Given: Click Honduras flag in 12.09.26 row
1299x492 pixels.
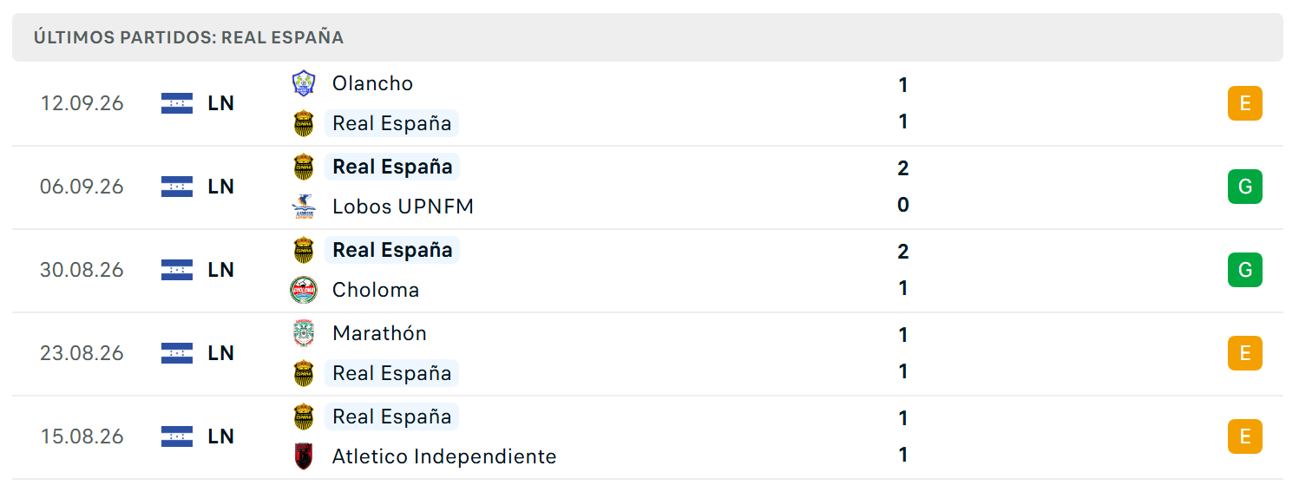Looking at the screenshot, I should (x=177, y=103).
